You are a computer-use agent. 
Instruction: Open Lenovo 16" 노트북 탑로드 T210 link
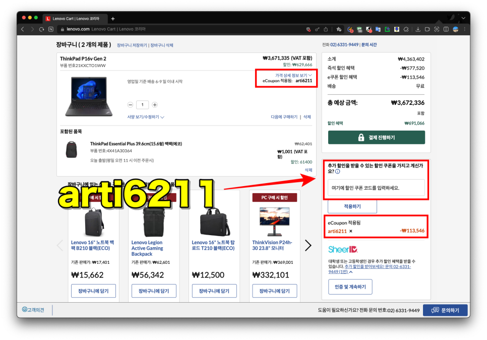213,245
